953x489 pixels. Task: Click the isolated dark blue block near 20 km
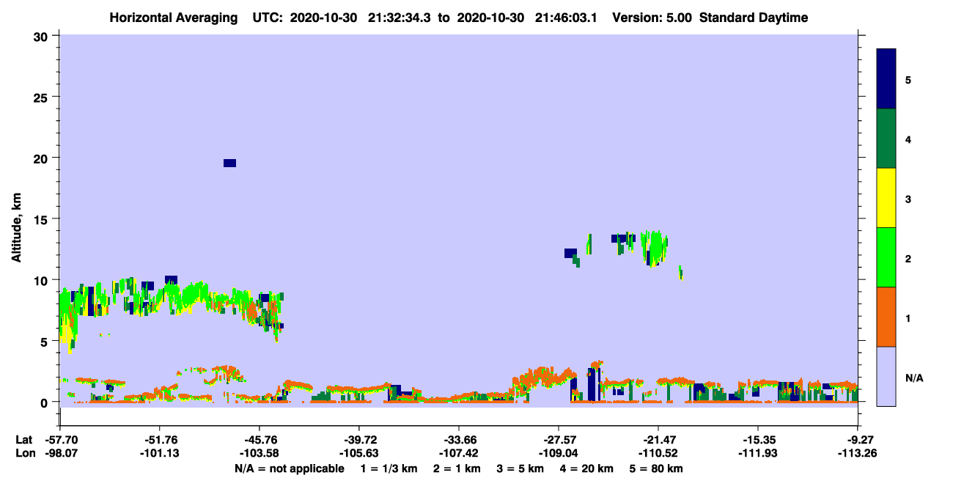pos(229,163)
